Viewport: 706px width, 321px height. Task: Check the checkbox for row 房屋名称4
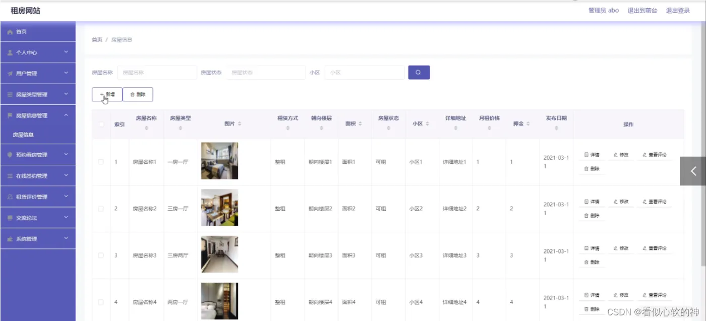click(101, 302)
